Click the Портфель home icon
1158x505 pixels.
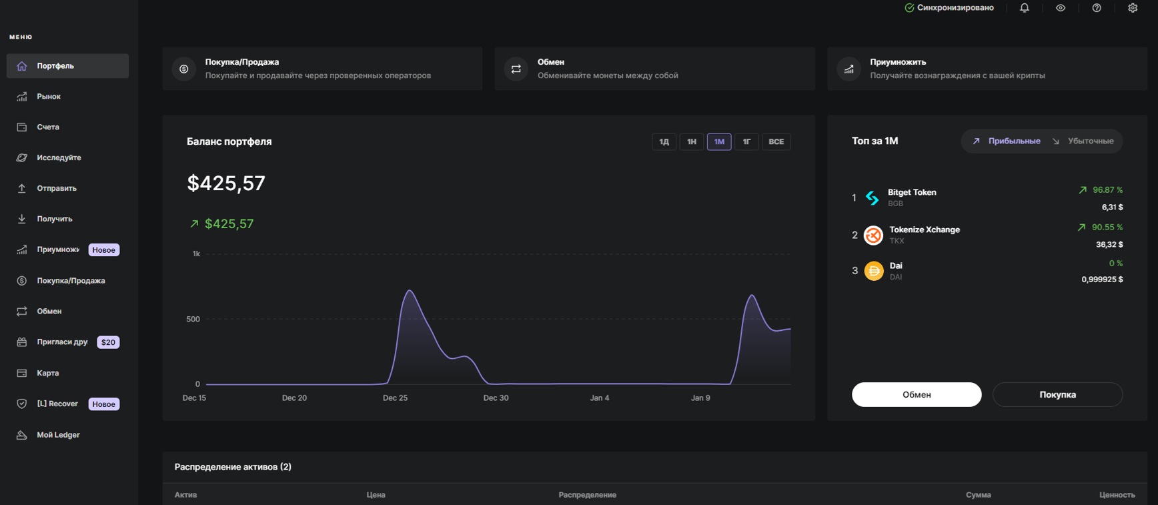coord(22,66)
